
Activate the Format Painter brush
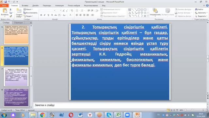[10, 16]
